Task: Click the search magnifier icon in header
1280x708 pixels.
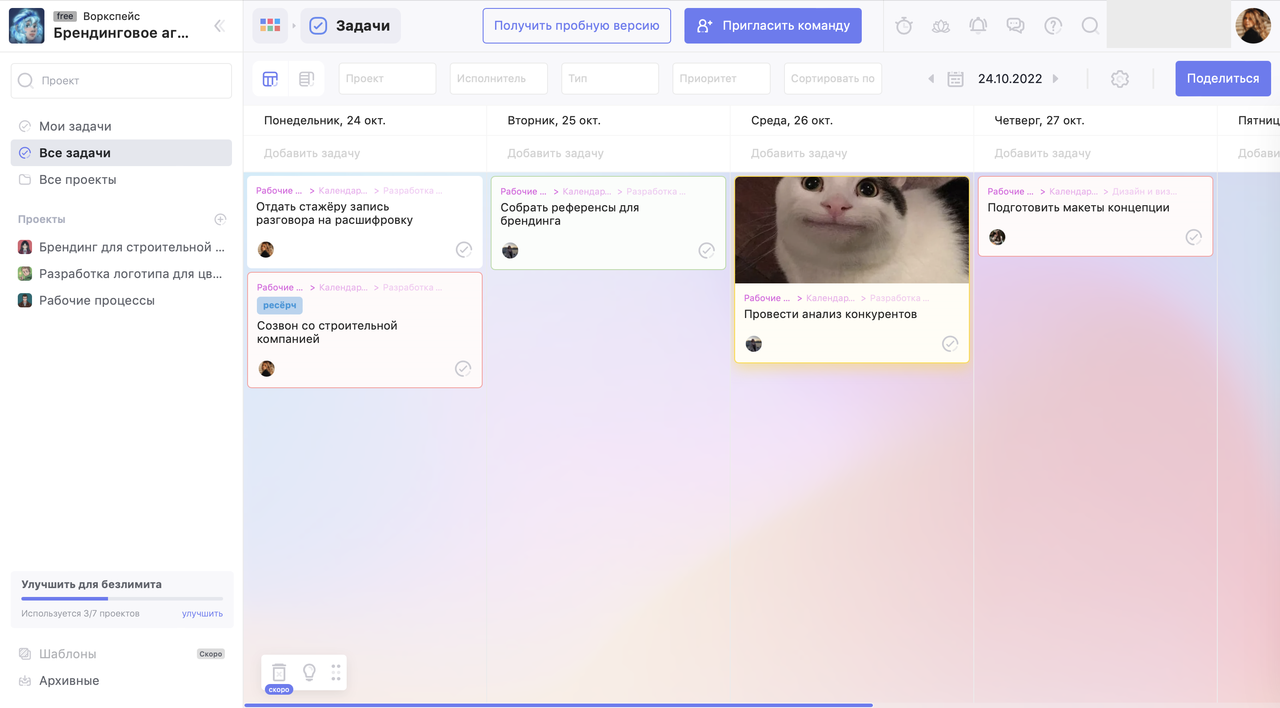Action: click(x=1090, y=26)
